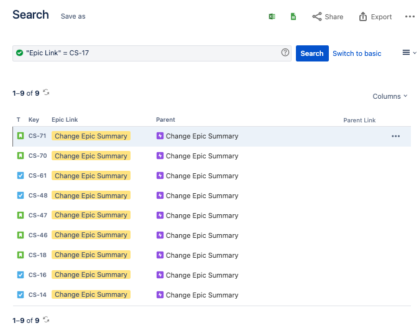Open issue CS-47

coord(38,215)
